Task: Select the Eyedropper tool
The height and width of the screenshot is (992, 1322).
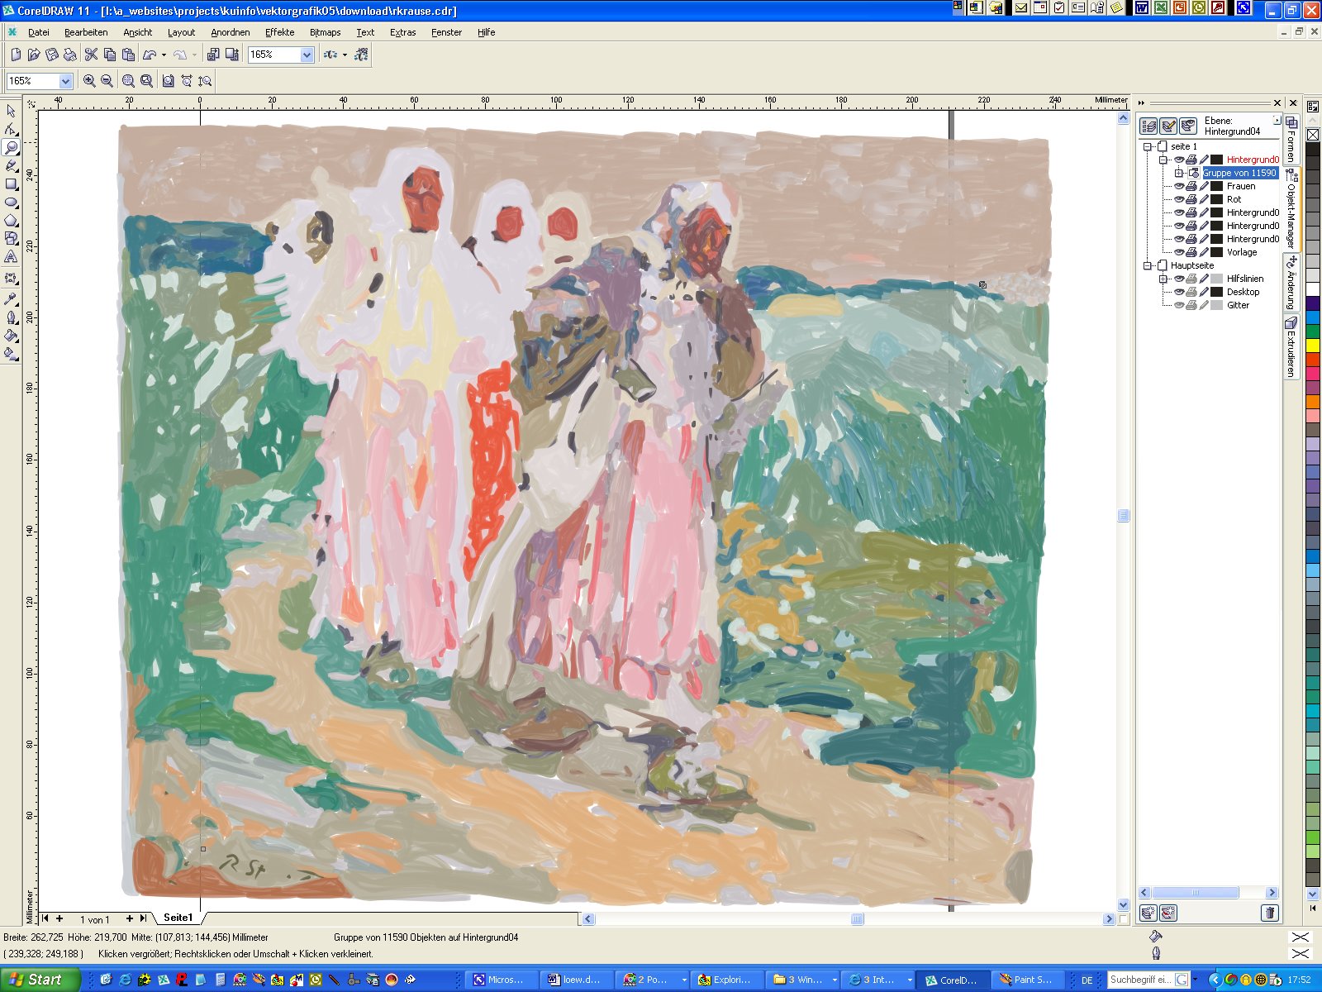Action: 11,298
